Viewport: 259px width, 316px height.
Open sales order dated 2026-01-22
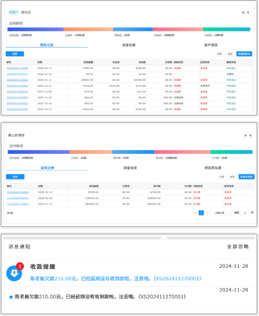(17, 74)
